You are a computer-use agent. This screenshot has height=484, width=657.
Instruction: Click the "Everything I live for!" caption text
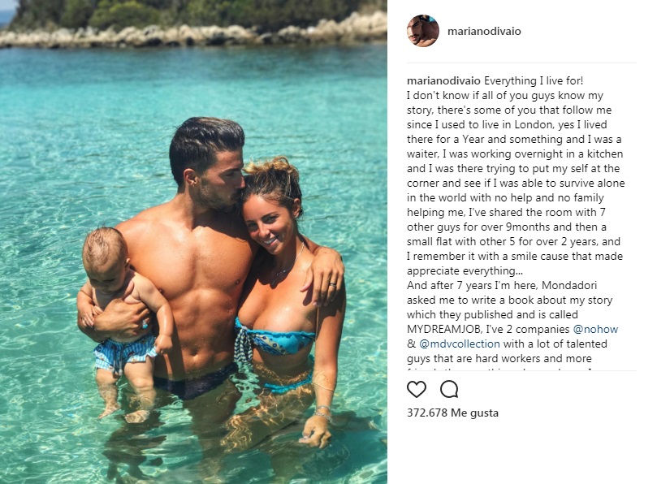click(534, 80)
